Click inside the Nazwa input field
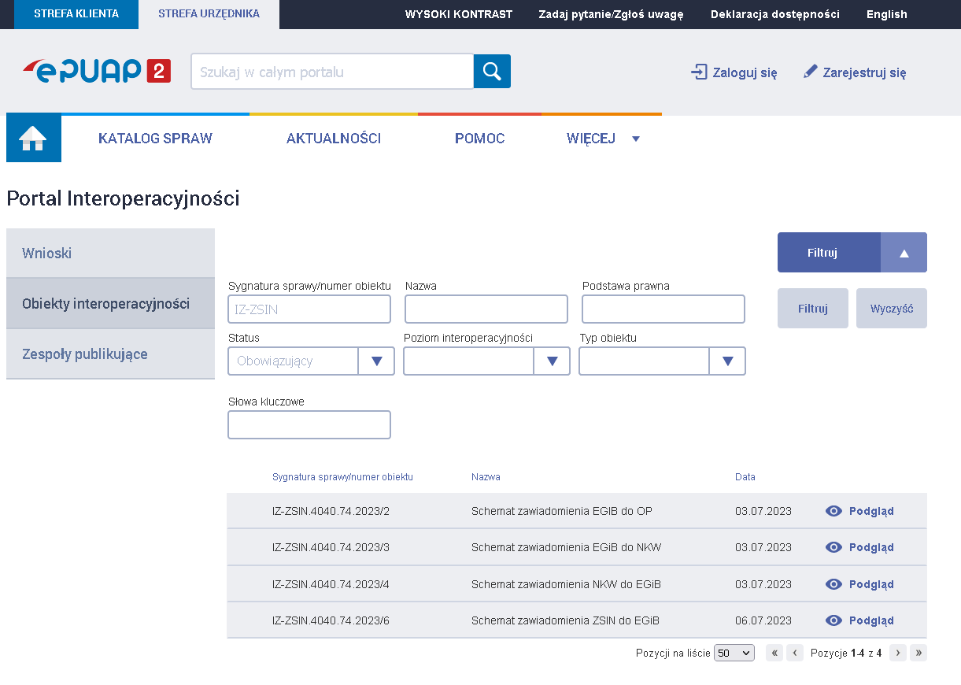Screen dimensions: 961x685 486,309
